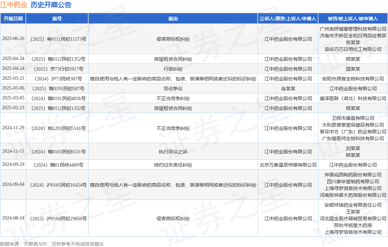Click defendant 葵花中方(广东)药业有限公司
The height and width of the screenshot is (247, 388).
tap(353, 132)
